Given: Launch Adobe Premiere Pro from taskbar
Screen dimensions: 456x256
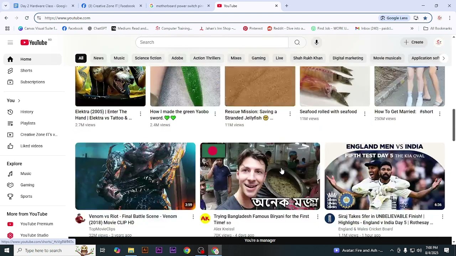Looking at the screenshot, I should coord(159,250).
